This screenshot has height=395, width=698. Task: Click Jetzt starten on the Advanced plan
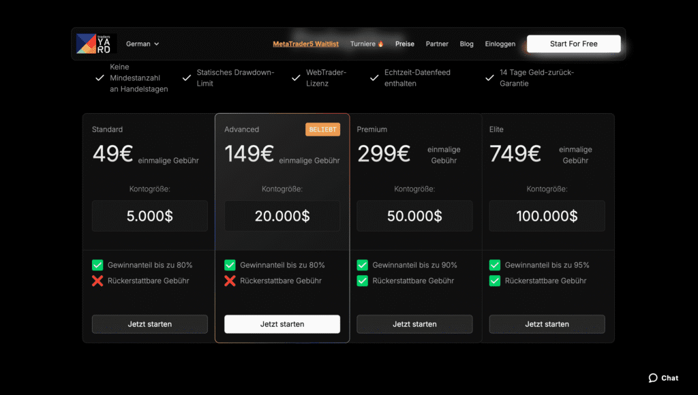[282, 323]
